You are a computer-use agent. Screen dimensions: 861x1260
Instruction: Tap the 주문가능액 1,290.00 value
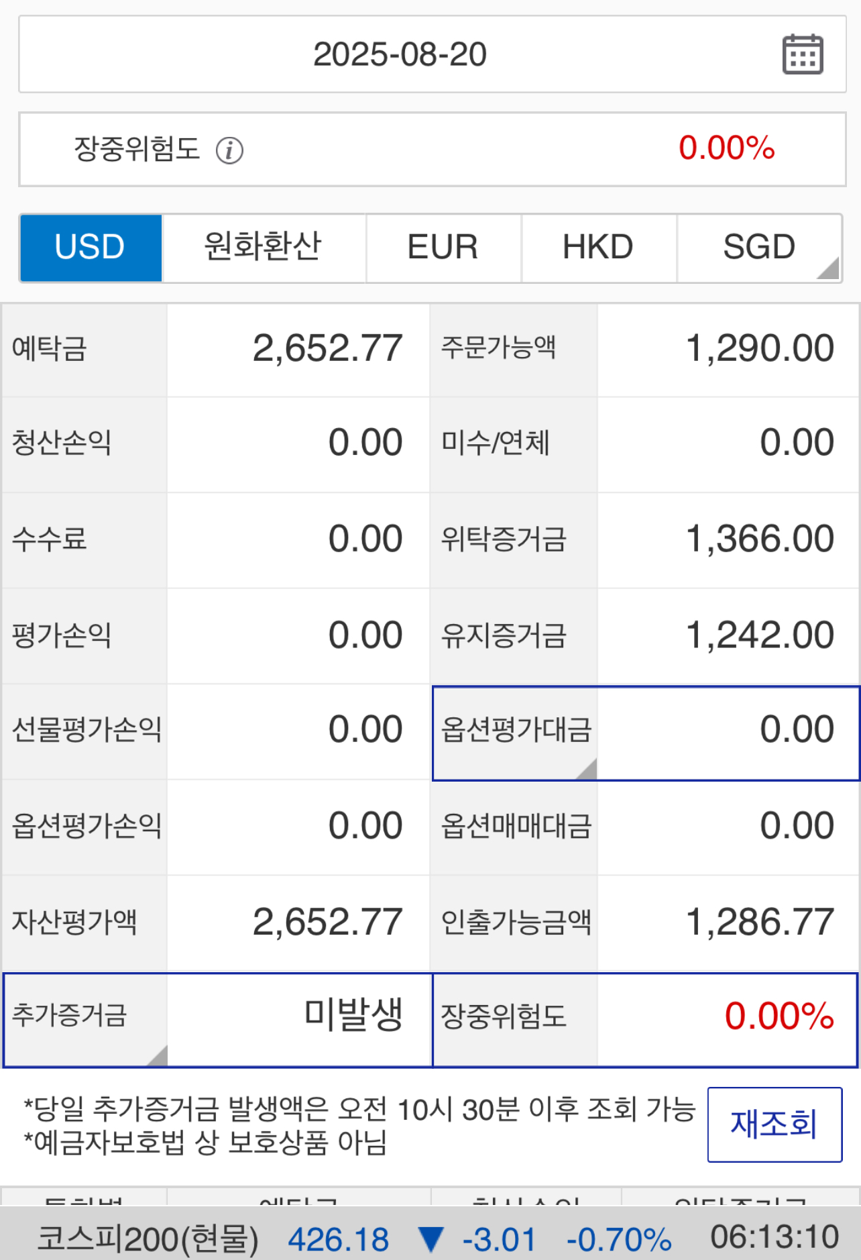tap(760, 349)
